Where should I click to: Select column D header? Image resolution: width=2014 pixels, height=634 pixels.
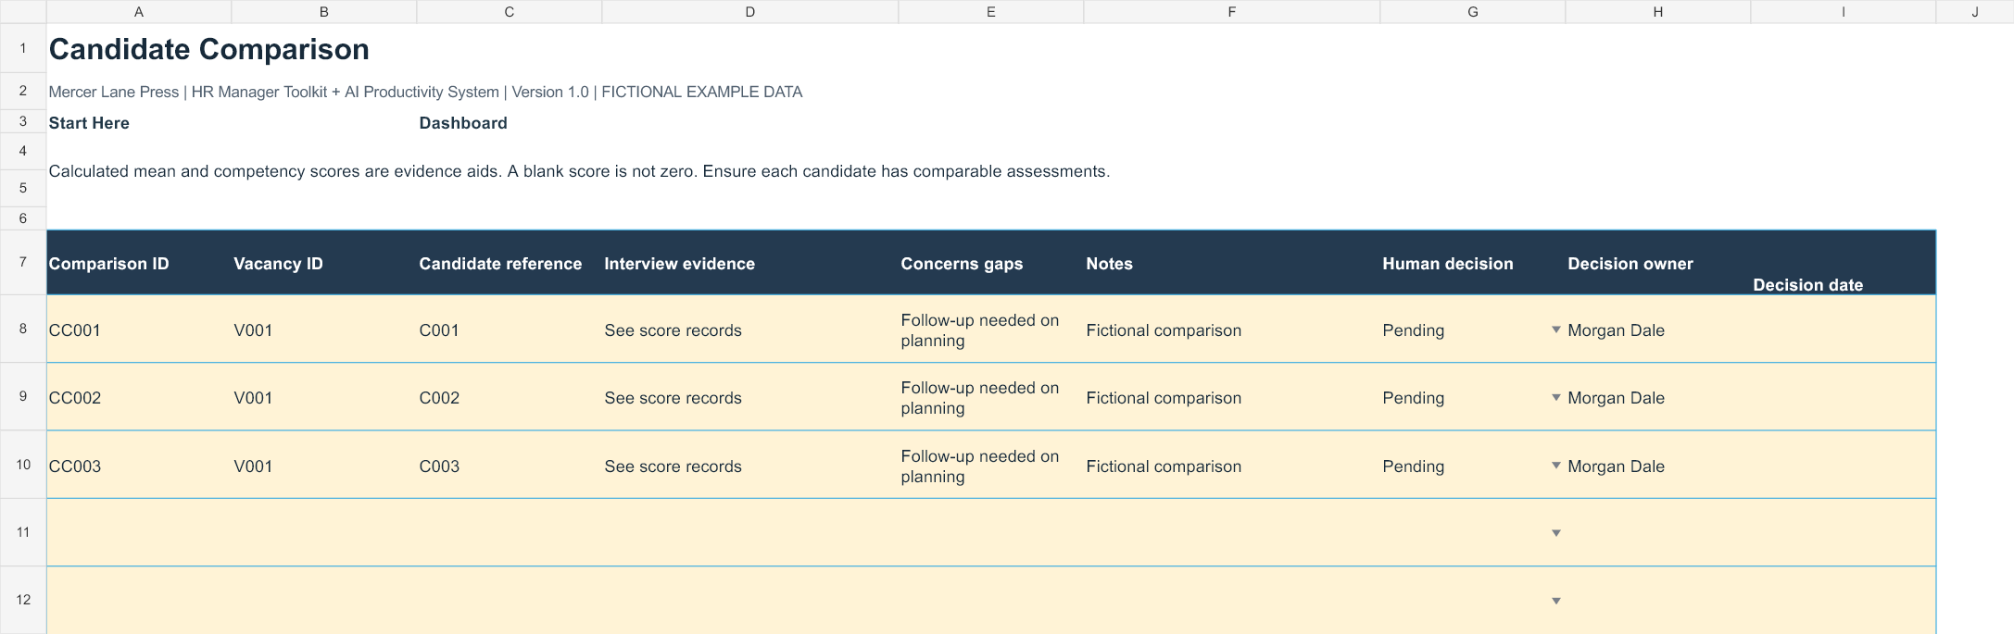pyautogui.click(x=750, y=12)
